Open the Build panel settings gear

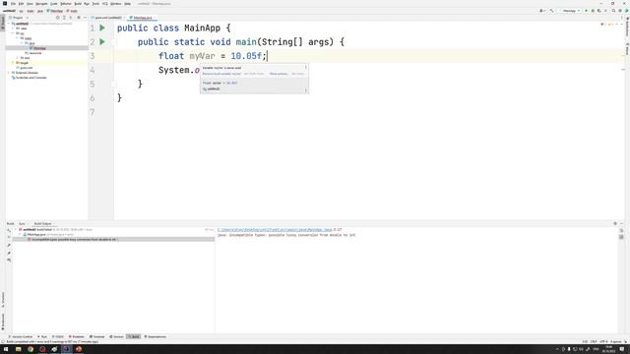point(615,223)
